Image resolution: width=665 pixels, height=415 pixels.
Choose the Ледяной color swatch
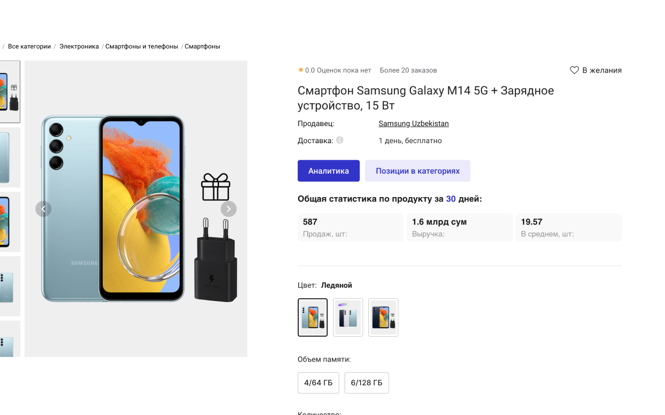tap(313, 317)
